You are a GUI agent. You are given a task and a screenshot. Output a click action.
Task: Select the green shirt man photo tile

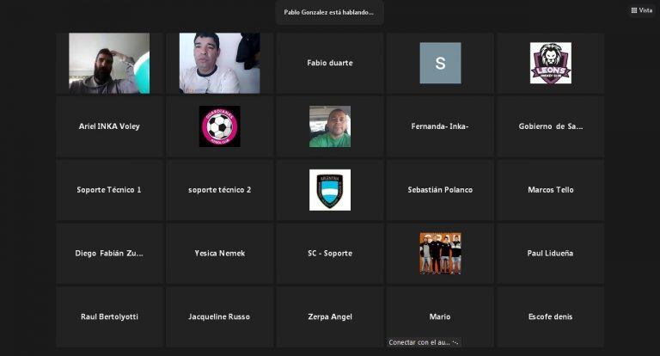tap(330, 126)
